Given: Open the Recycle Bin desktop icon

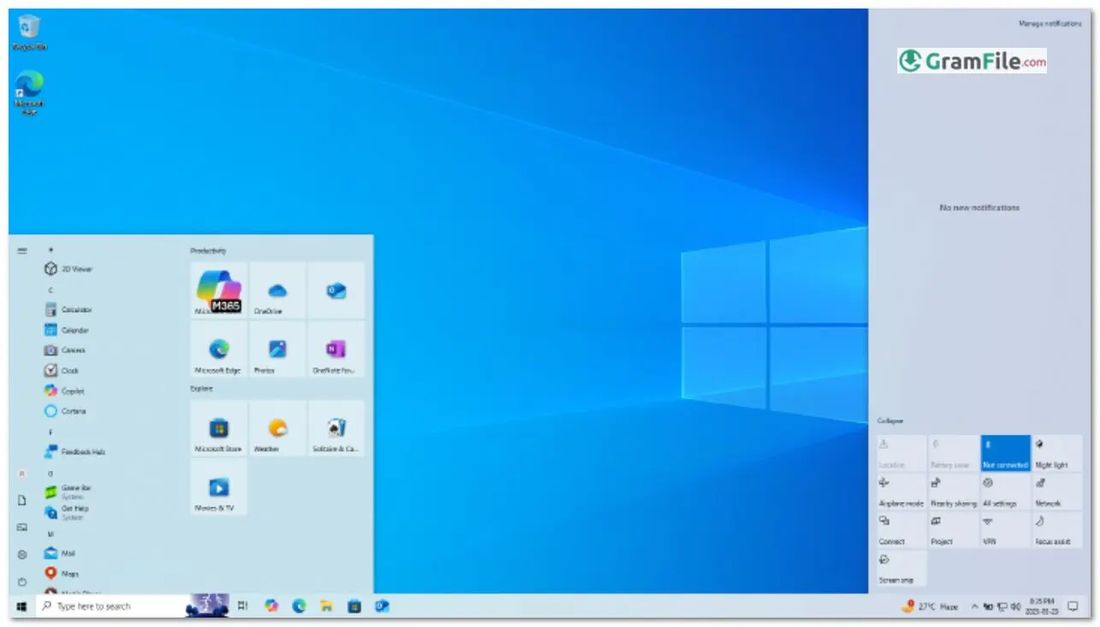Looking at the screenshot, I should pyautogui.click(x=29, y=32).
